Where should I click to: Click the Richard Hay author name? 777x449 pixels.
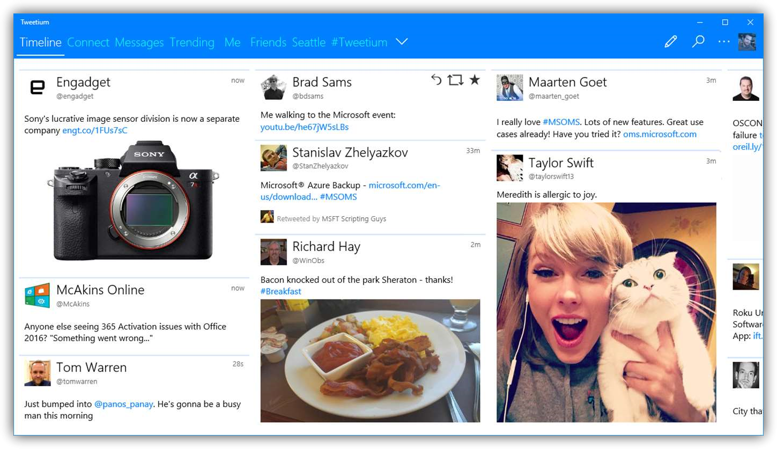[x=327, y=247]
